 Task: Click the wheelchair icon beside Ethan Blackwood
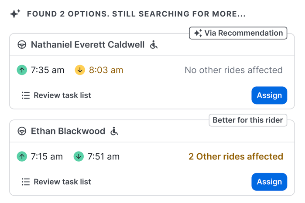tap(114, 131)
